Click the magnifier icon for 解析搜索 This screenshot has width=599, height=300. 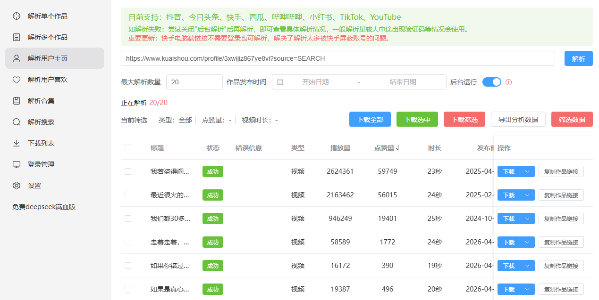coord(17,122)
